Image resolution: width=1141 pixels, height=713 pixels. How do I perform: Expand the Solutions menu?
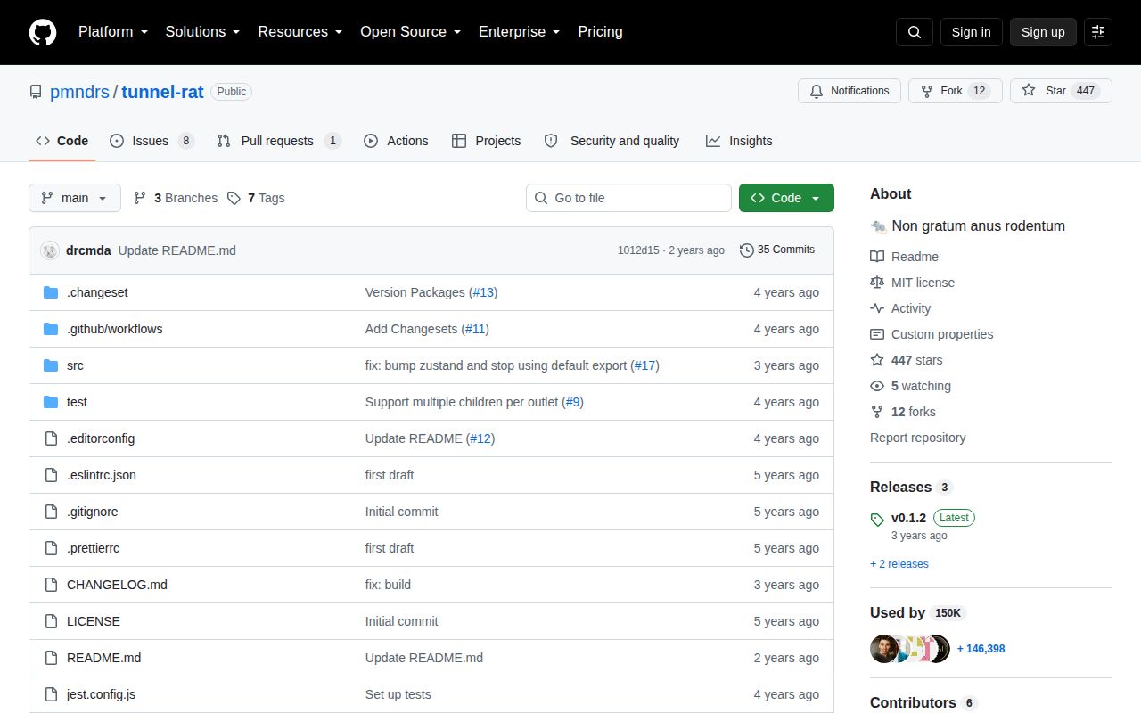coord(202,31)
